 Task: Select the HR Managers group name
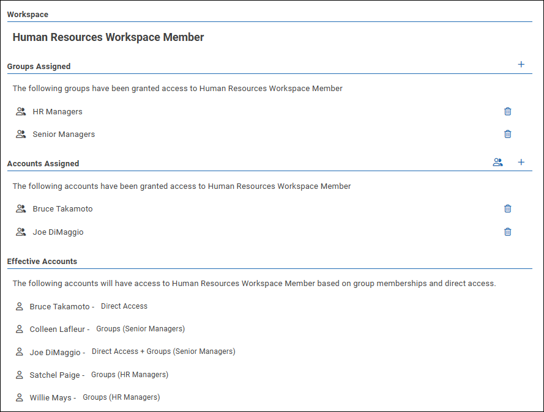tap(58, 112)
